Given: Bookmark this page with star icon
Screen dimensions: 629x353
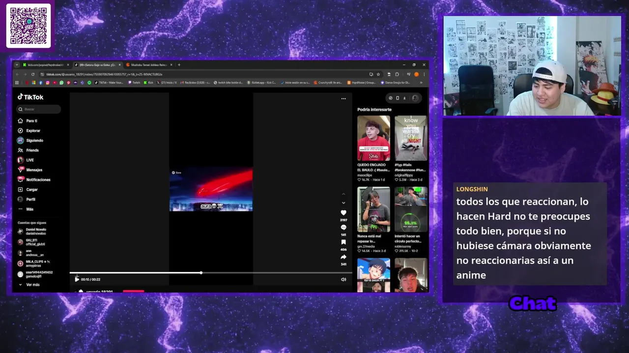Looking at the screenshot, I should [x=378, y=74].
